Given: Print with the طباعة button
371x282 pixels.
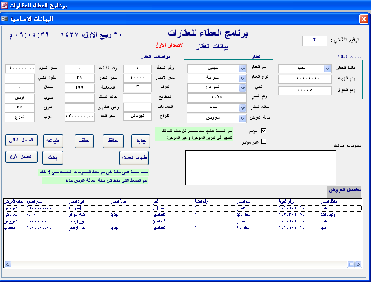Looking at the screenshot, I should 53,141.
